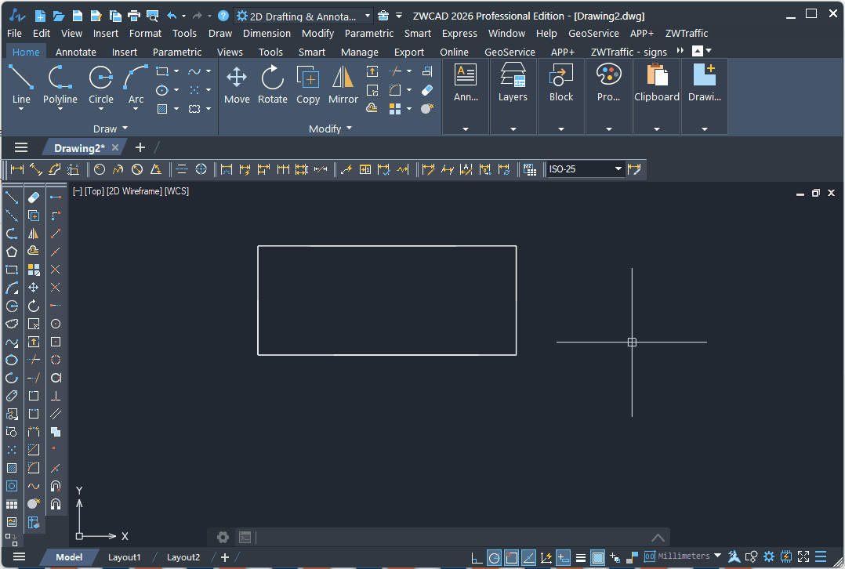845x569 pixels.
Task: Toggle lineweight display in status bar
Action: (580, 558)
